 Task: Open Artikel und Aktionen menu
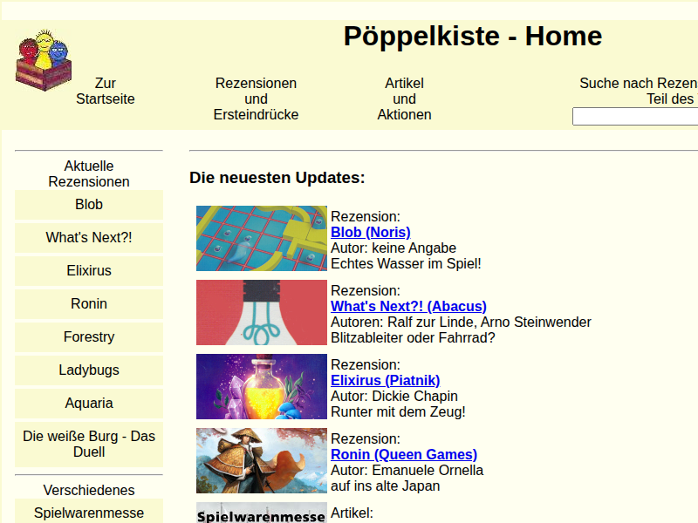(x=404, y=98)
